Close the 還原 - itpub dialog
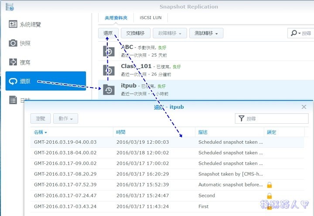This screenshot has height=216, width=314. [304, 107]
